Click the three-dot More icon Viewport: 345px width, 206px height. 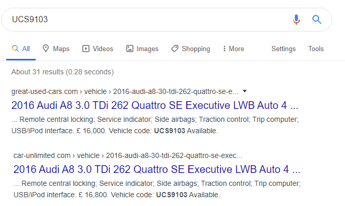click(x=224, y=49)
